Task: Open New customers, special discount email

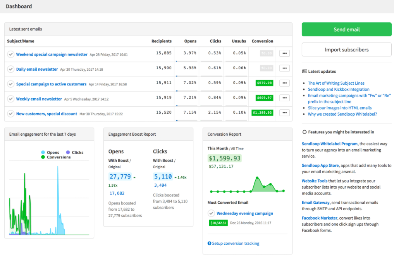Action: [x=46, y=114]
